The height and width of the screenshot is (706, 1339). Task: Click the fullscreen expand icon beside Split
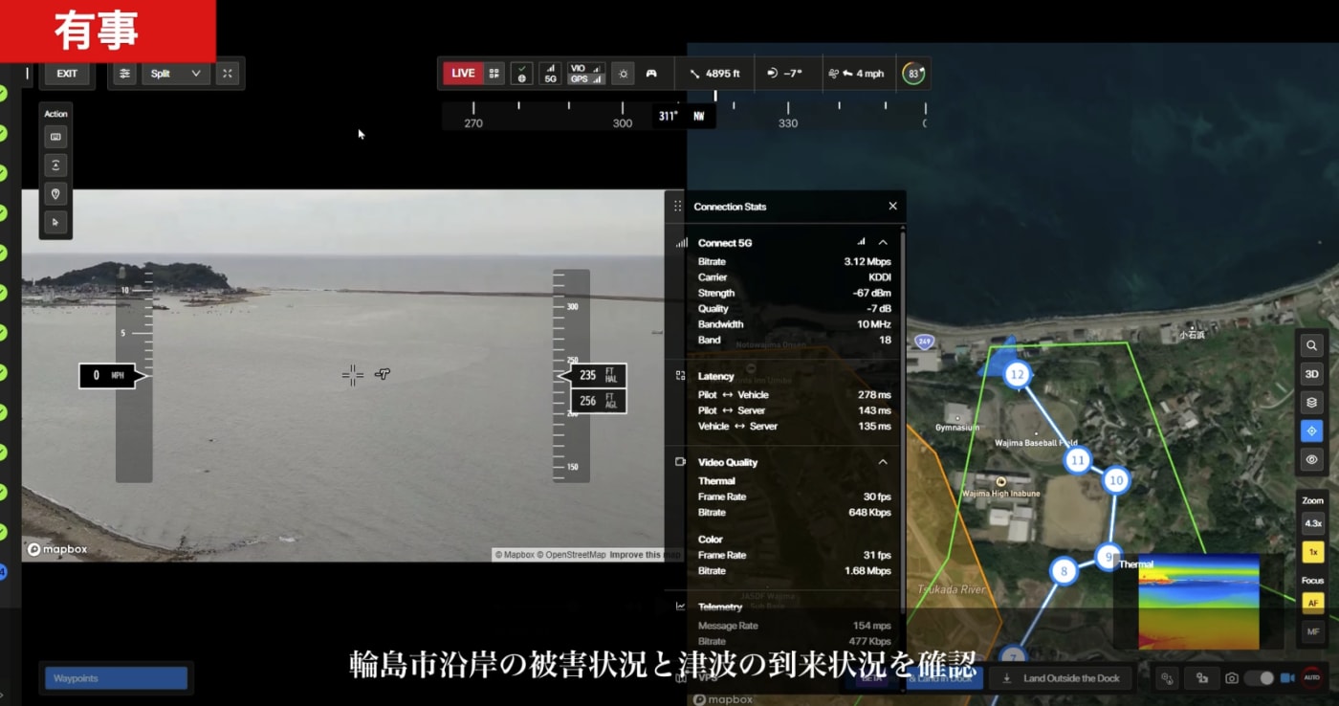tap(228, 74)
